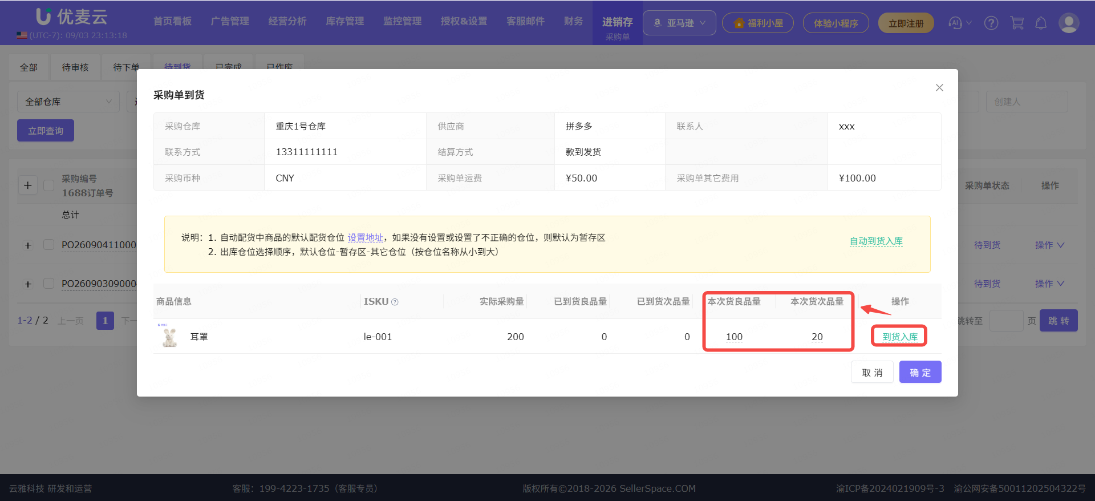Click 待到货 status of first order row
The image size is (1095, 501).
pos(987,245)
